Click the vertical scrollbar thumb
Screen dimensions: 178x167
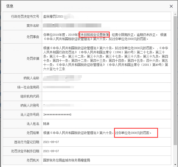pyautogui.click(x=175, y=81)
